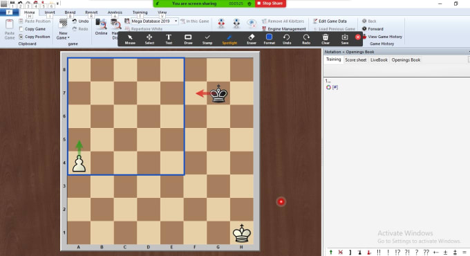Select the Mouse tool in annotation bar
The height and width of the screenshot is (256, 470).
(130, 39)
